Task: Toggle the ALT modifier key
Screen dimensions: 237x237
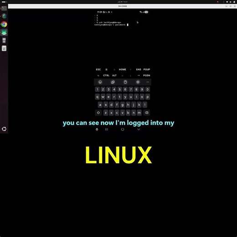Action: click(x=114, y=75)
